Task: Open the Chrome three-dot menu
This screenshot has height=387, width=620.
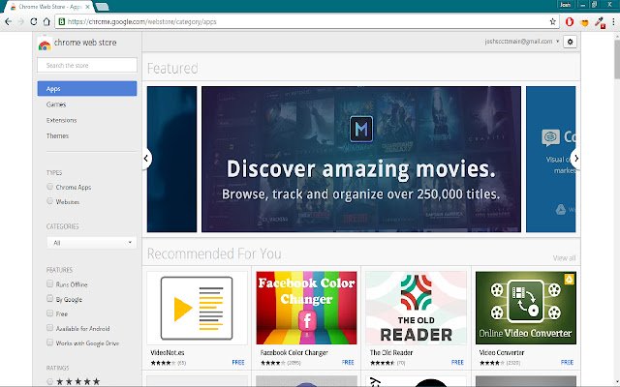Action: [613, 21]
